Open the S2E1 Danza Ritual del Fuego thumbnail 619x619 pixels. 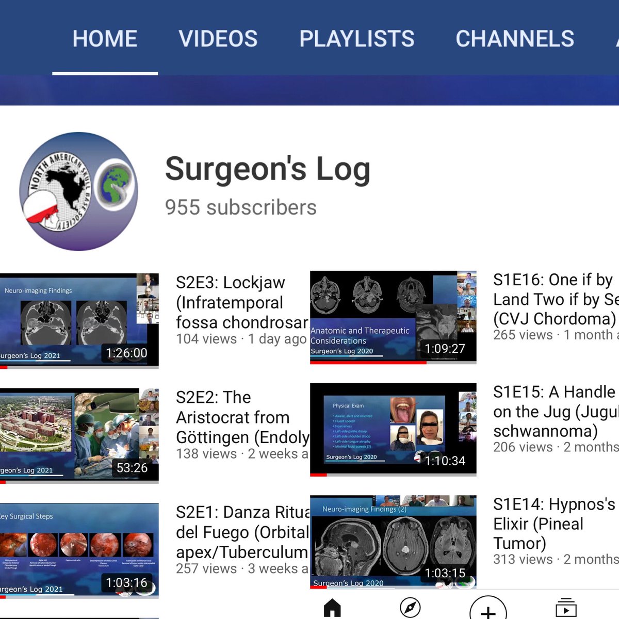79,550
